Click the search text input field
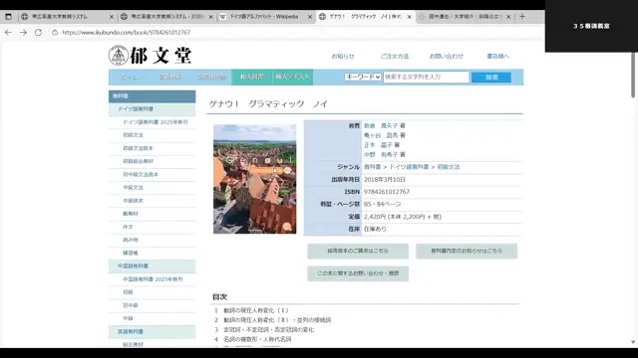 point(426,77)
